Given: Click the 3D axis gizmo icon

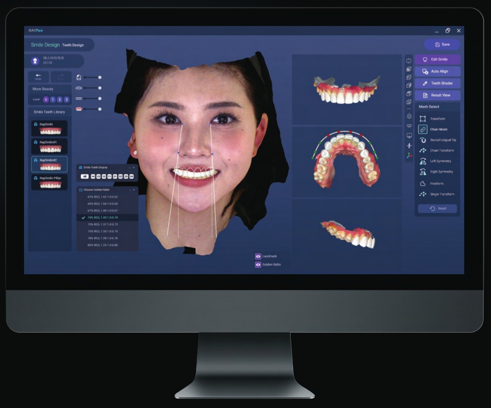Looking at the screenshot, I should (x=409, y=155).
